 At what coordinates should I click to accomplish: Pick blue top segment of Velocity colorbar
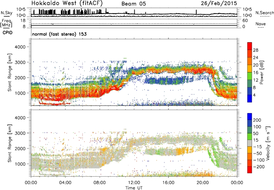tap(250, 117)
